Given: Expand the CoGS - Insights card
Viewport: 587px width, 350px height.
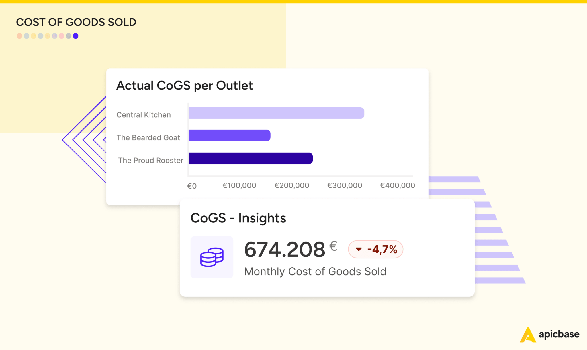Looking at the screenshot, I should click(239, 217).
